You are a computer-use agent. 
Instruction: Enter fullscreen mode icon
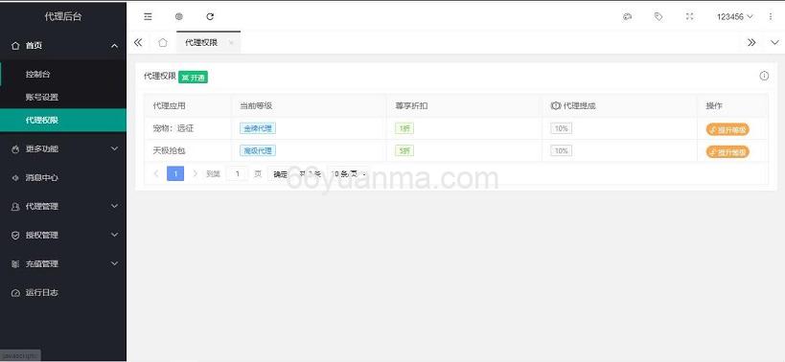point(689,16)
